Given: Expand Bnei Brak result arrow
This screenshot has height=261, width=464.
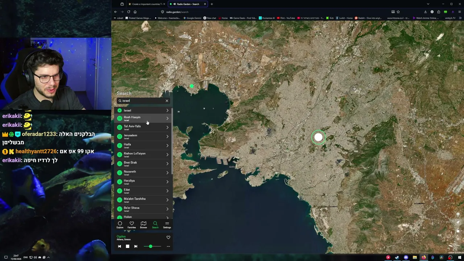Looking at the screenshot, I should point(167,163).
